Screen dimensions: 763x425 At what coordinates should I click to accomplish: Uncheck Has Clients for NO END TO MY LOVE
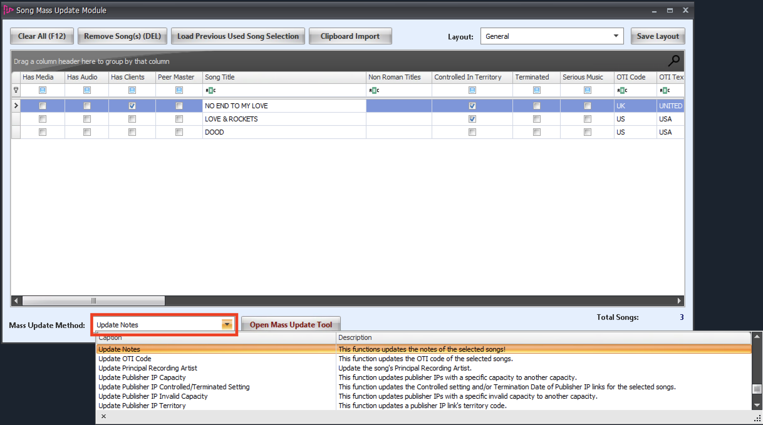pyautogui.click(x=132, y=106)
